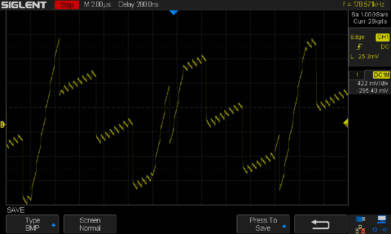Open the Type BMP dropdown
The width and height of the screenshot is (391, 234).
[x=32, y=224]
